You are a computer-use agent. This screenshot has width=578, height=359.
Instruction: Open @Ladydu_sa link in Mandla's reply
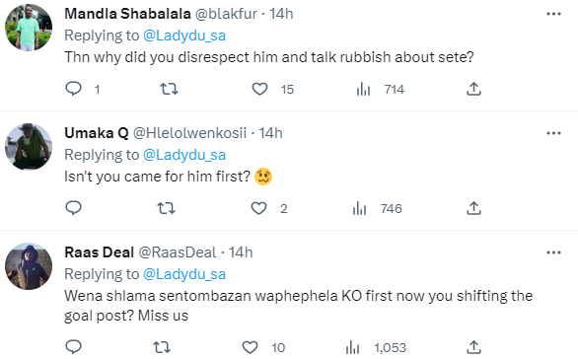point(184,36)
